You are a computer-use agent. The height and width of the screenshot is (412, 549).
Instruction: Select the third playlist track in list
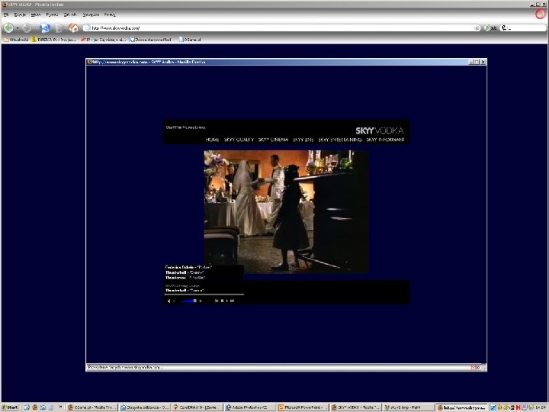coord(185,278)
